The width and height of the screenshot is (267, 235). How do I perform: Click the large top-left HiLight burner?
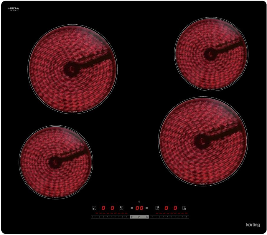tap(72, 69)
